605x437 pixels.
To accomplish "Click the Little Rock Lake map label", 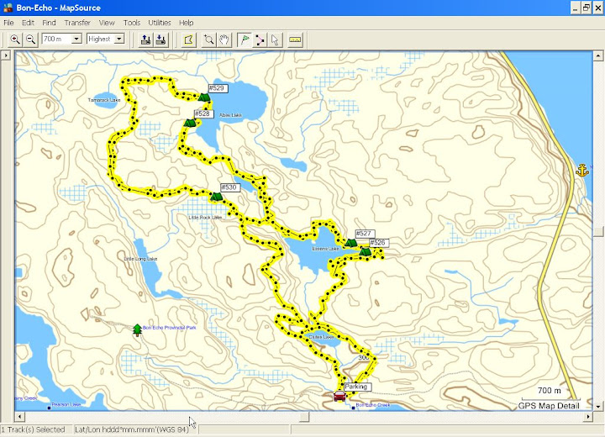I will coord(205,218).
